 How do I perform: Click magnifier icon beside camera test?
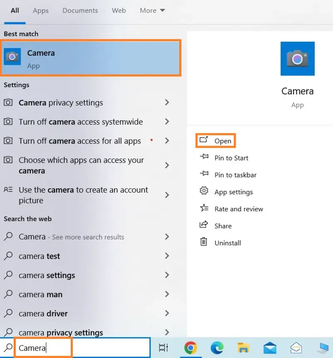tap(8, 256)
